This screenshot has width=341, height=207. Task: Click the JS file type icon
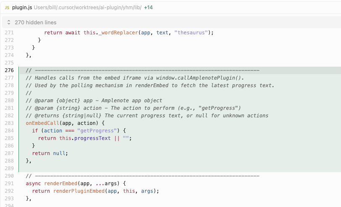tap(7, 8)
